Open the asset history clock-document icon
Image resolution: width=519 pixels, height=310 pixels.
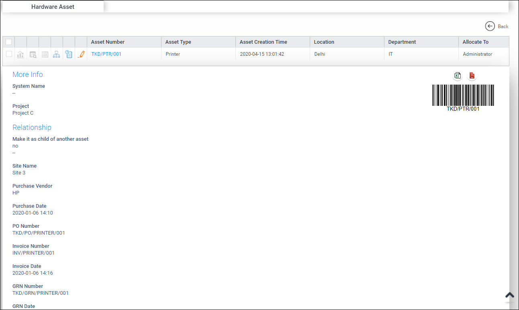[69, 54]
